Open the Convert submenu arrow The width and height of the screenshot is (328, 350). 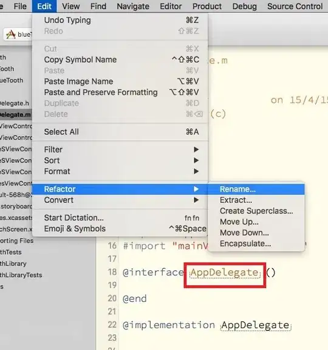[x=196, y=200]
